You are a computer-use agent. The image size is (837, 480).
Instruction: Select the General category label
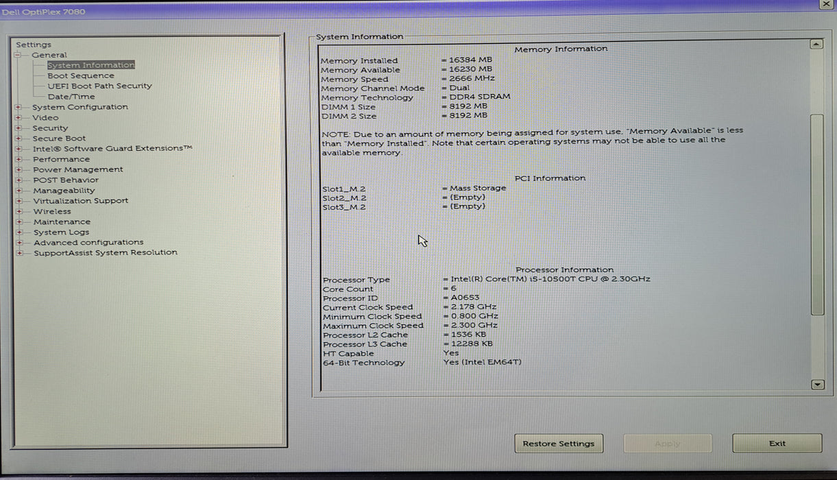(49, 55)
